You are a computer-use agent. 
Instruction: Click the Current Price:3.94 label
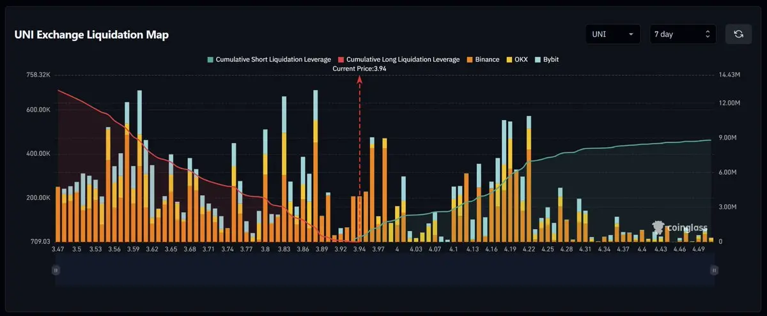[x=359, y=68]
